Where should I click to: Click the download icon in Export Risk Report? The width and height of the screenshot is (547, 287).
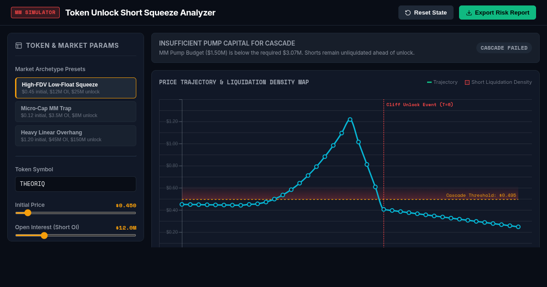[x=469, y=13]
